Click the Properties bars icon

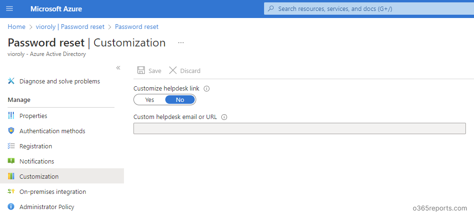[11, 116]
